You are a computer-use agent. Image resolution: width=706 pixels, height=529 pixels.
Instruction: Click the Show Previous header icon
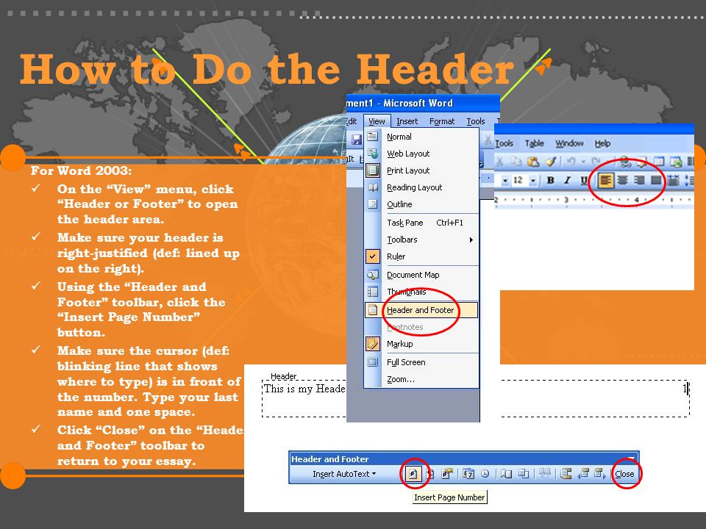click(x=583, y=474)
